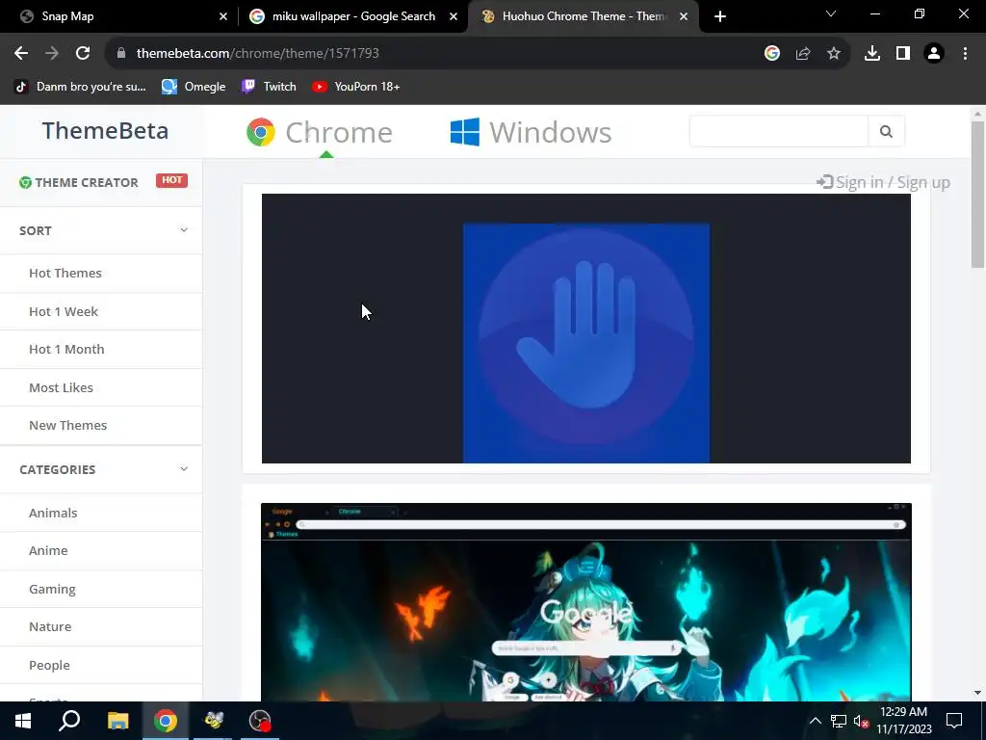Click the network tray icon
Screen dimensions: 986x740
click(x=839, y=721)
